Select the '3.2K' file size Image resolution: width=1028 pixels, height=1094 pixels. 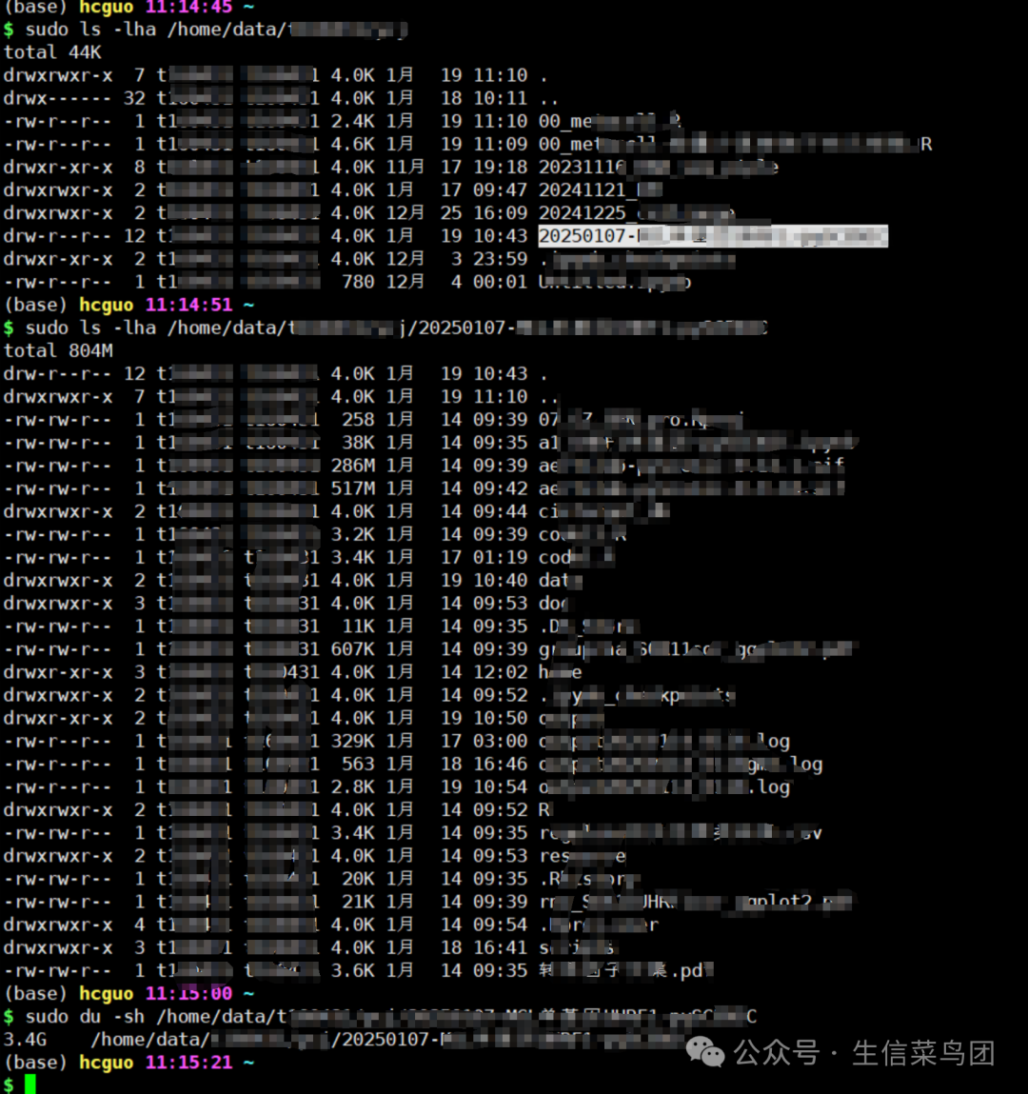point(352,534)
